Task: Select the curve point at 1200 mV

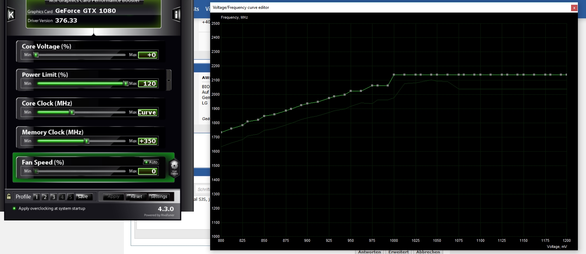Action: pyautogui.click(x=566, y=75)
